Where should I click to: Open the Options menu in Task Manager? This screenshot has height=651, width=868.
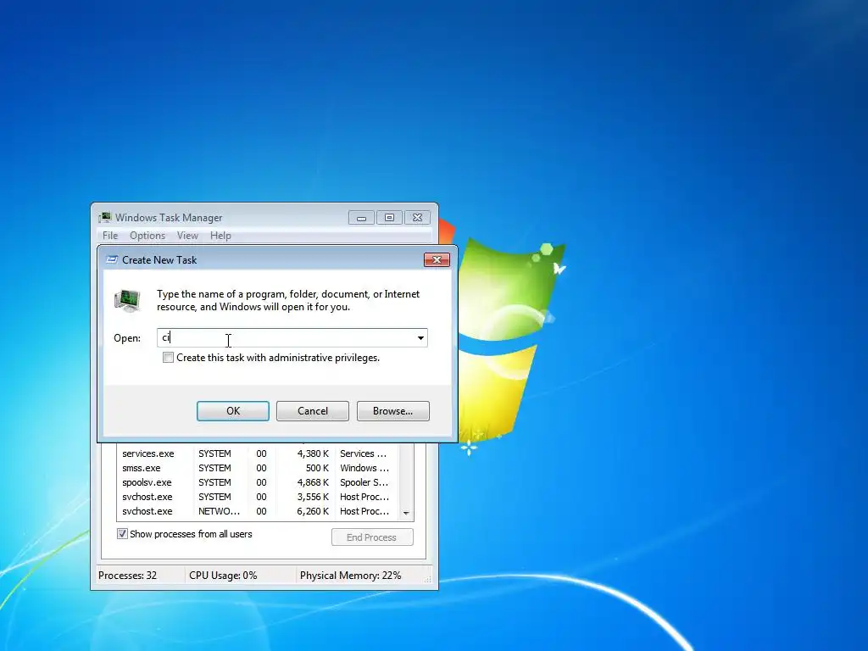point(147,236)
